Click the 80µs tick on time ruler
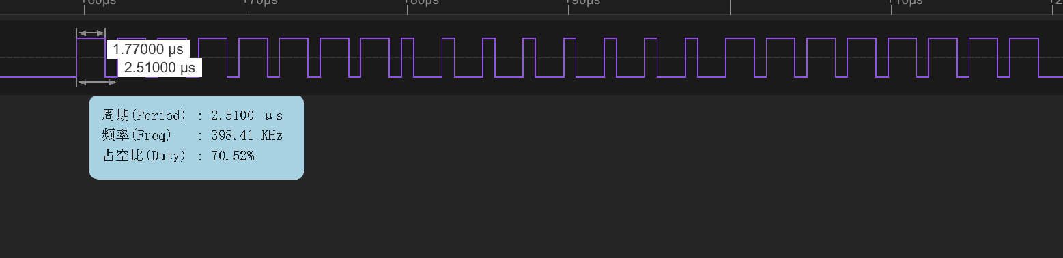Image resolution: width=1063 pixels, height=258 pixels. tap(423, 3)
